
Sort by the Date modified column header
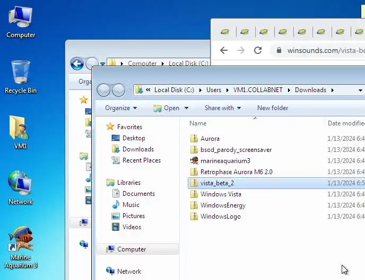pyautogui.click(x=345, y=123)
